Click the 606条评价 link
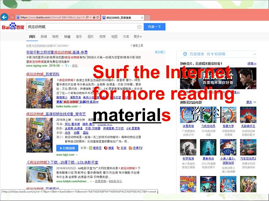 pyautogui.click(x=116, y=181)
